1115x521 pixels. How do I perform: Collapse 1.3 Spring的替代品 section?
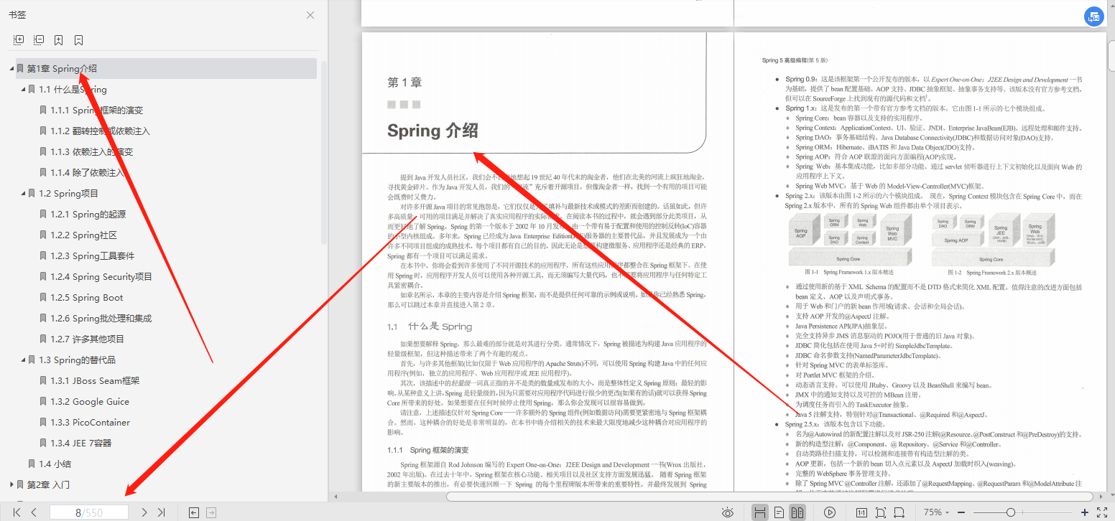point(23,360)
